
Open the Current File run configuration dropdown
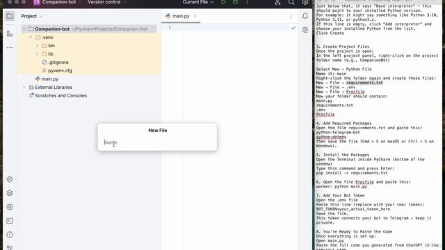tap(198, 2)
